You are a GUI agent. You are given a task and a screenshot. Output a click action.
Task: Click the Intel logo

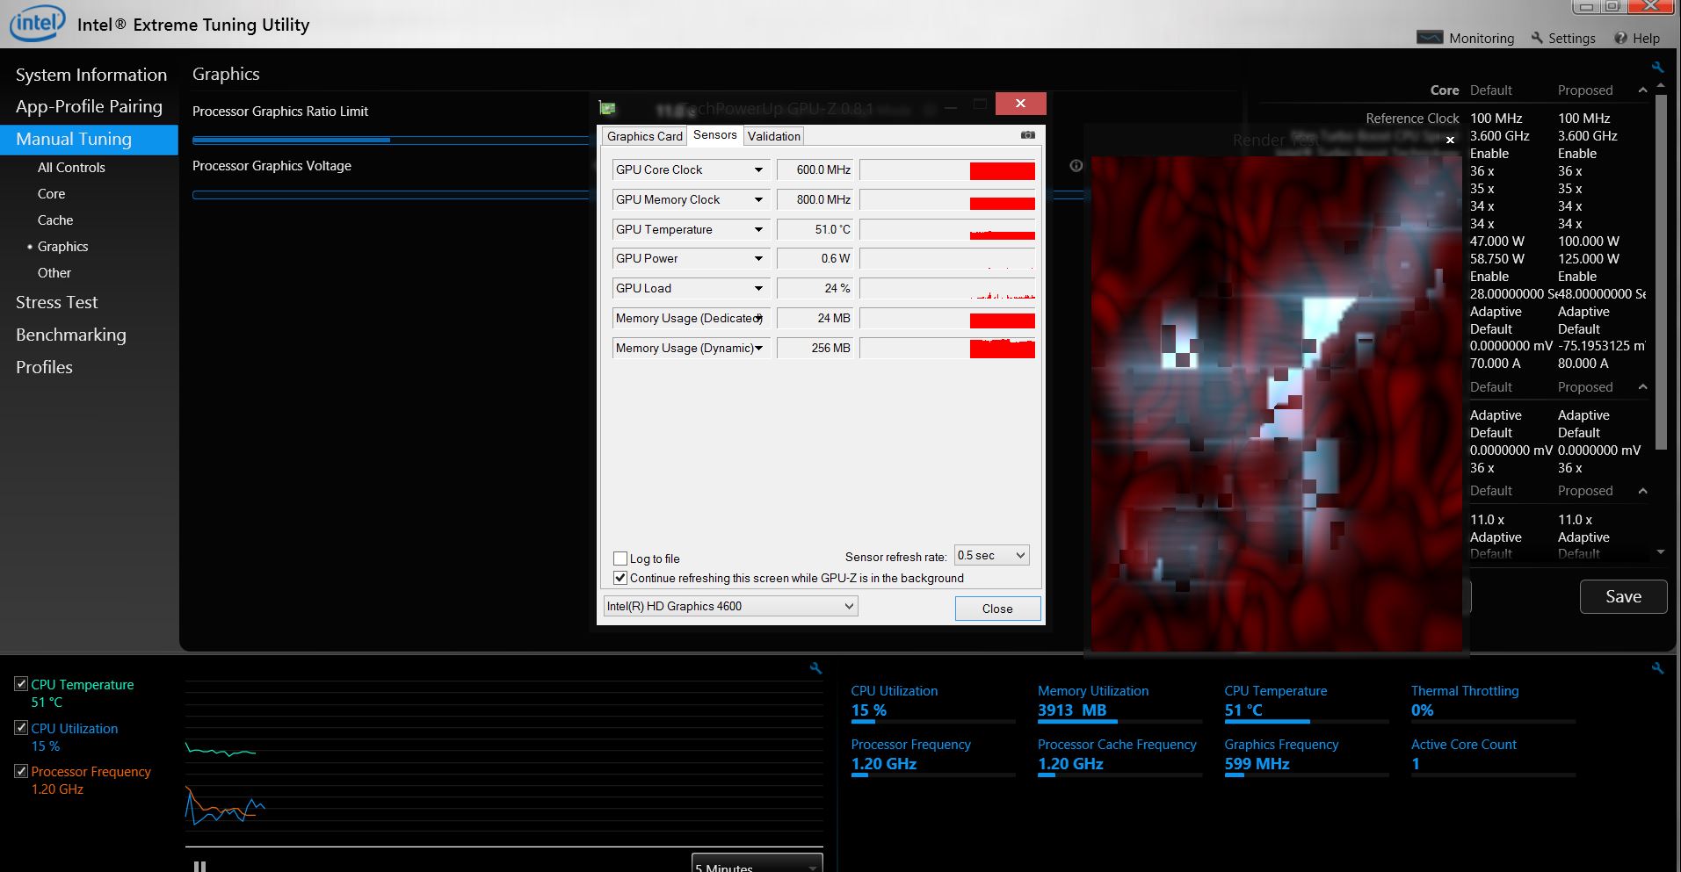pos(37,23)
